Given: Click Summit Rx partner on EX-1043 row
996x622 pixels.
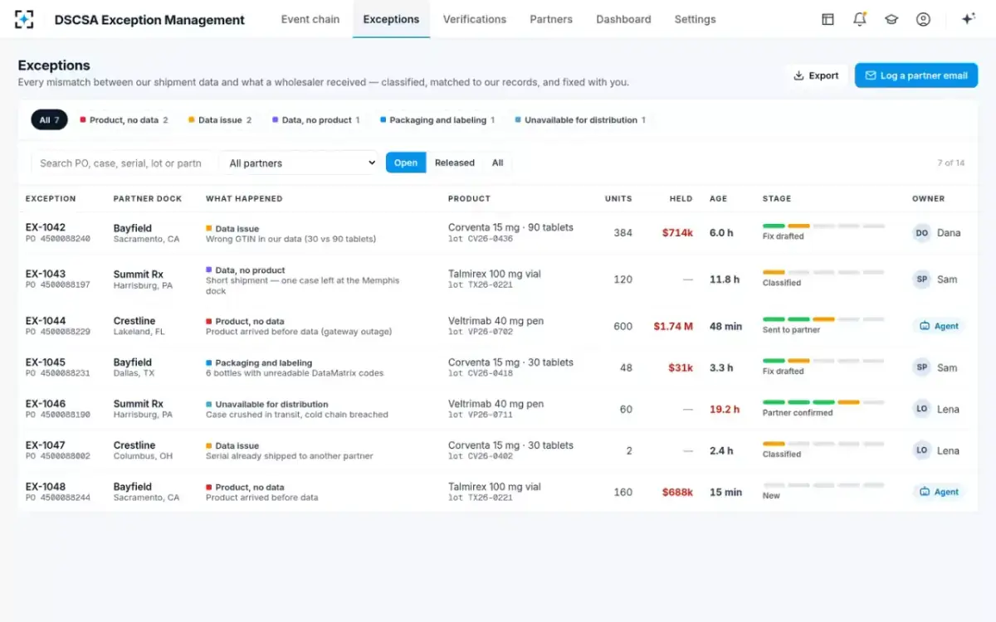Looking at the screenshot, I should 139,275.
